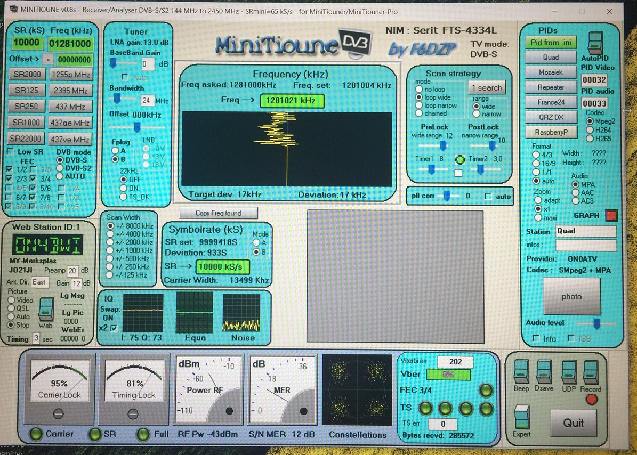Select no loop scan mode
Viewport: 637px width, 455px height.
(419, 89)
